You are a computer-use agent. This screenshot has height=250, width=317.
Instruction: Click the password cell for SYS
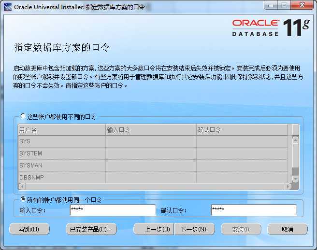151,141
